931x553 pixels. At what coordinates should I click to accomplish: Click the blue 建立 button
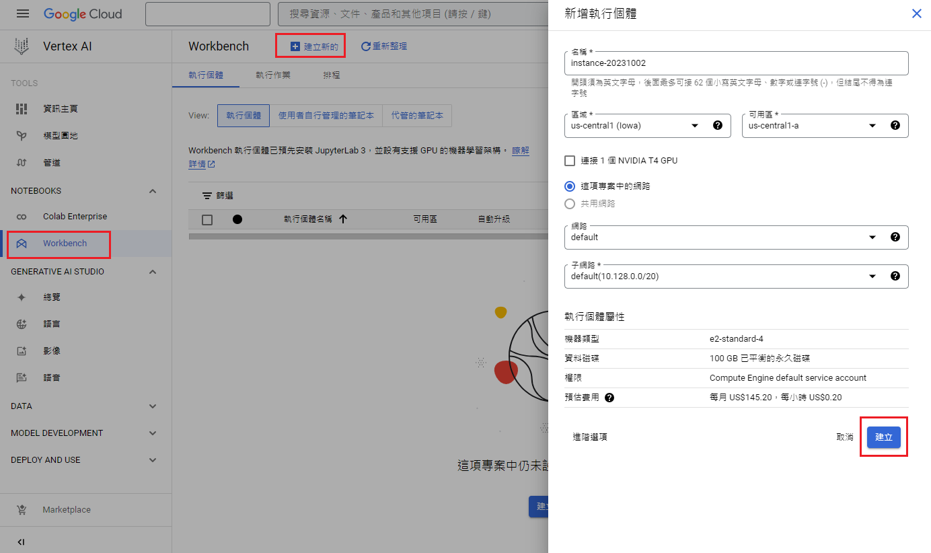click(x=883, y=437)
